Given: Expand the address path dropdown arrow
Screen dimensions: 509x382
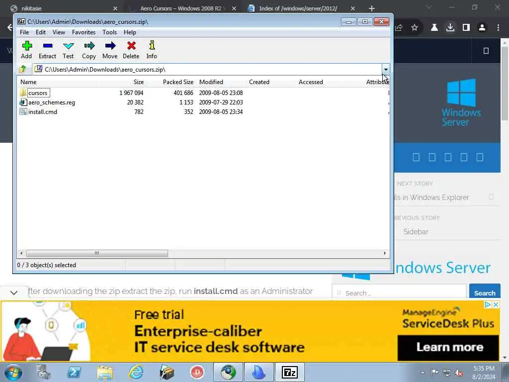Looking at the screenshot, I should pos(386,69).
